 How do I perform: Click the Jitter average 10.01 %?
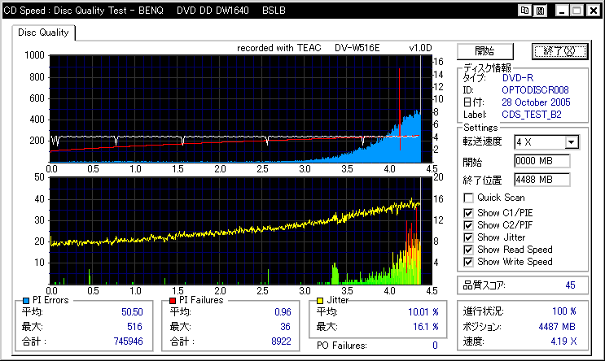(423, 312)
